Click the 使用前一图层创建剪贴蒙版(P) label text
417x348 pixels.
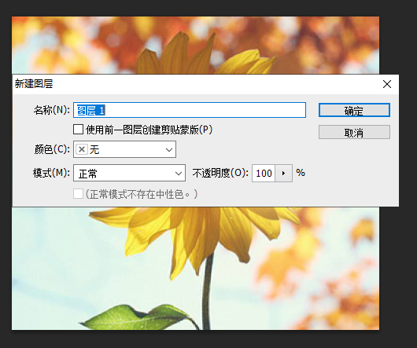[149, 130]
